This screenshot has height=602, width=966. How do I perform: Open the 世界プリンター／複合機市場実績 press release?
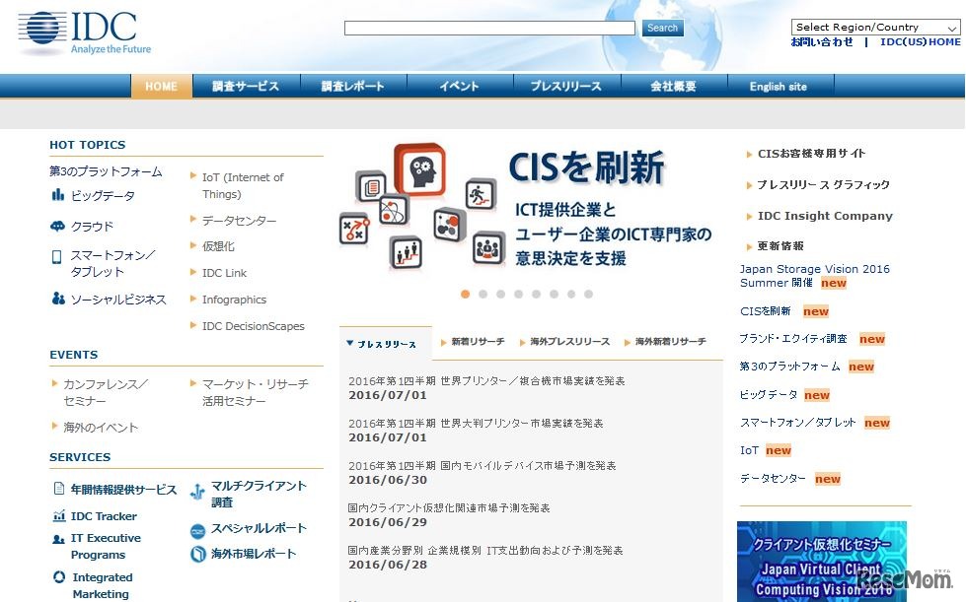(x=486, y=380)
